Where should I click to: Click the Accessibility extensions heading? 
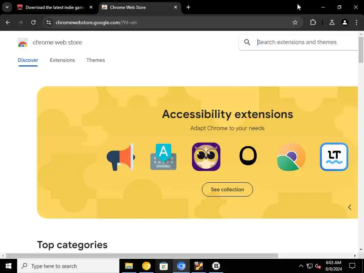[x=227, y=114]
